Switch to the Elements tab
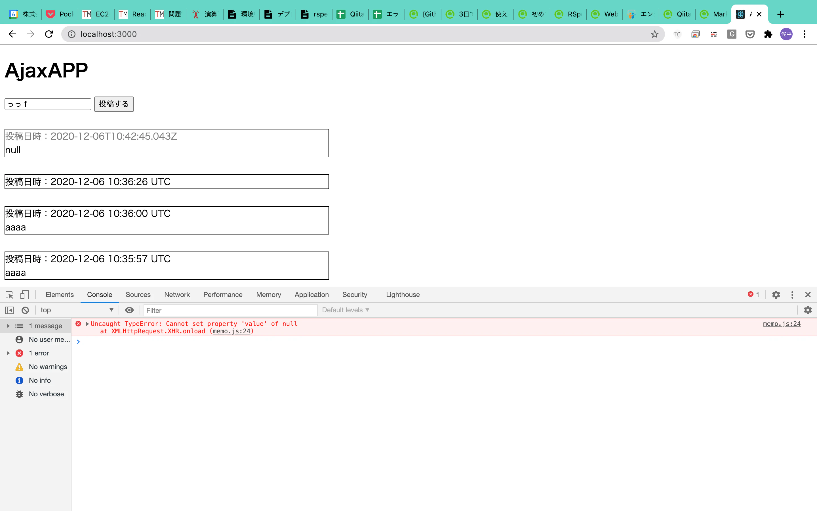 (x=59, y=295)
